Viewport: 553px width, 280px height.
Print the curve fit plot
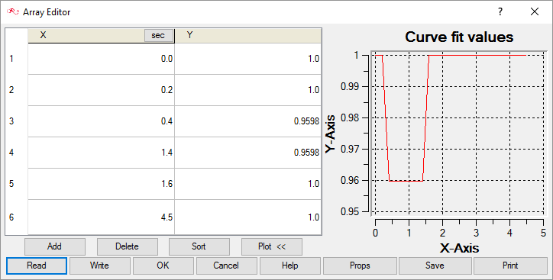pyautogui.click(x=510, y=266)
